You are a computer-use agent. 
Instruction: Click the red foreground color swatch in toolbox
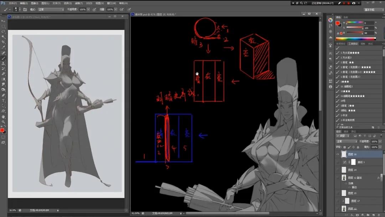click(x=2, y=130)
